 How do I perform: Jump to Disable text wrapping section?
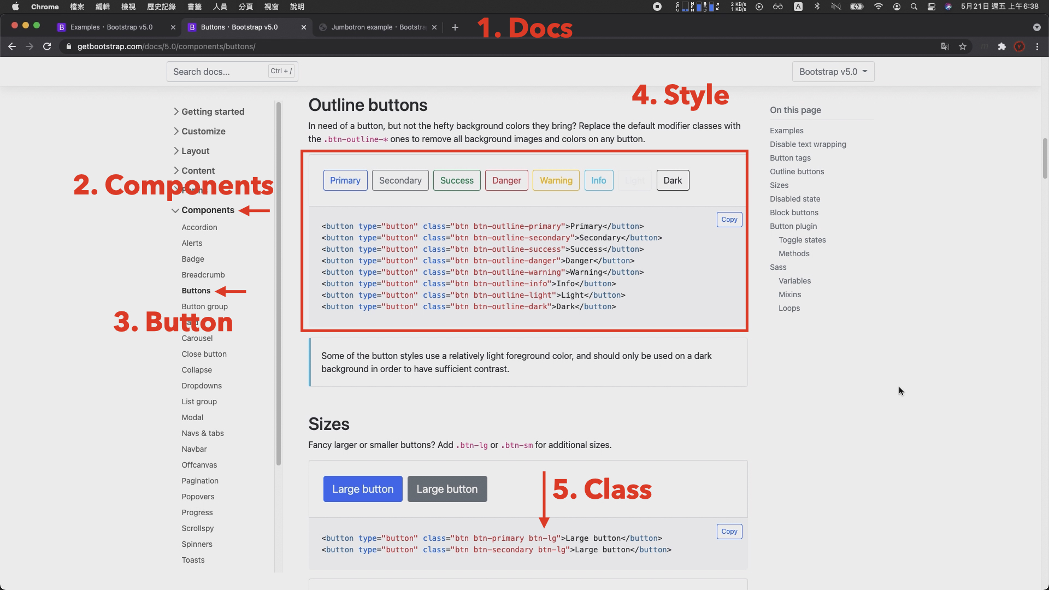[808, 144]
